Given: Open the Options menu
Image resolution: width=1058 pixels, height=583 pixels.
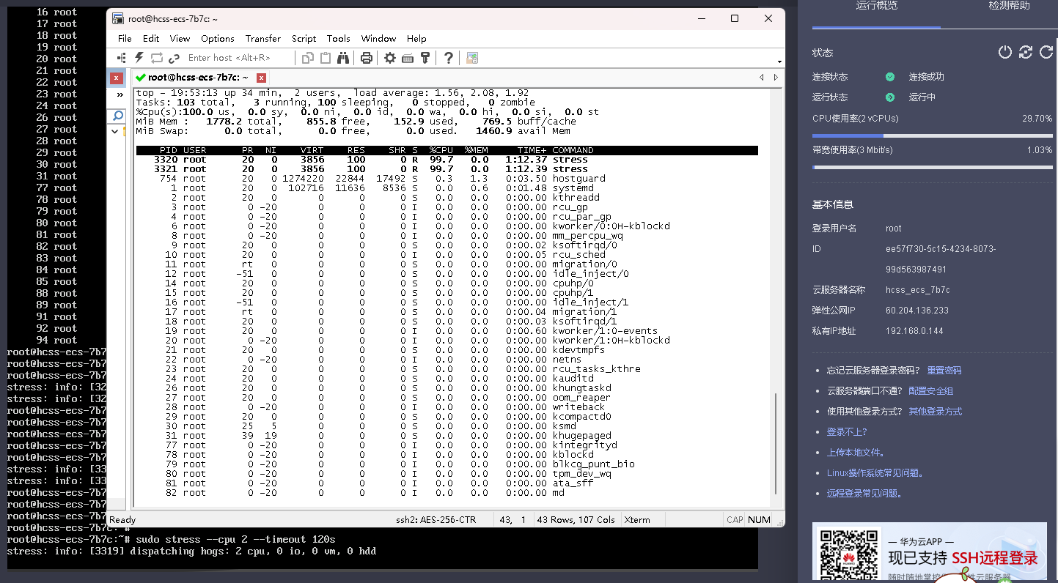Looking at the screenshot, I should [x=218, y=39].
